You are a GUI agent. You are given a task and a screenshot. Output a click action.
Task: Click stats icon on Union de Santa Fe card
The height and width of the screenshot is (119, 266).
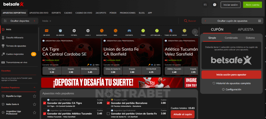(155, 65)
